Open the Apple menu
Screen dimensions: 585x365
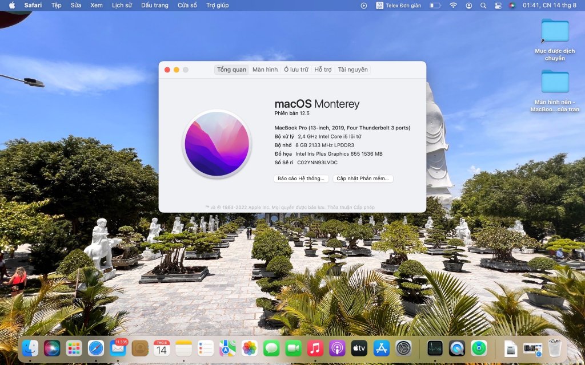[12, 5]
